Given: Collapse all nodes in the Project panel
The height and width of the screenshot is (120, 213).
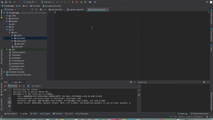Looking at the screenshot, I should click(x=36, y=10).
